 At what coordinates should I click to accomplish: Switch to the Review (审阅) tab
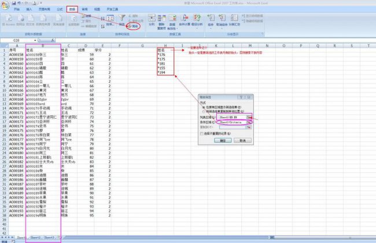[84, 9]
